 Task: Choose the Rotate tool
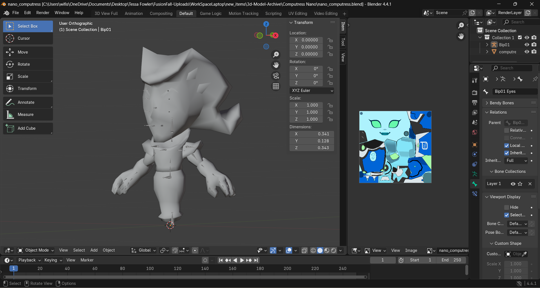click(x=28, y=64)
